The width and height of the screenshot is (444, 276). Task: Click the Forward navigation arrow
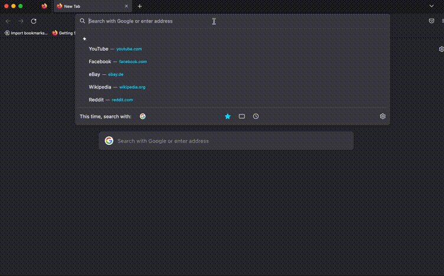tap(21, 21)
